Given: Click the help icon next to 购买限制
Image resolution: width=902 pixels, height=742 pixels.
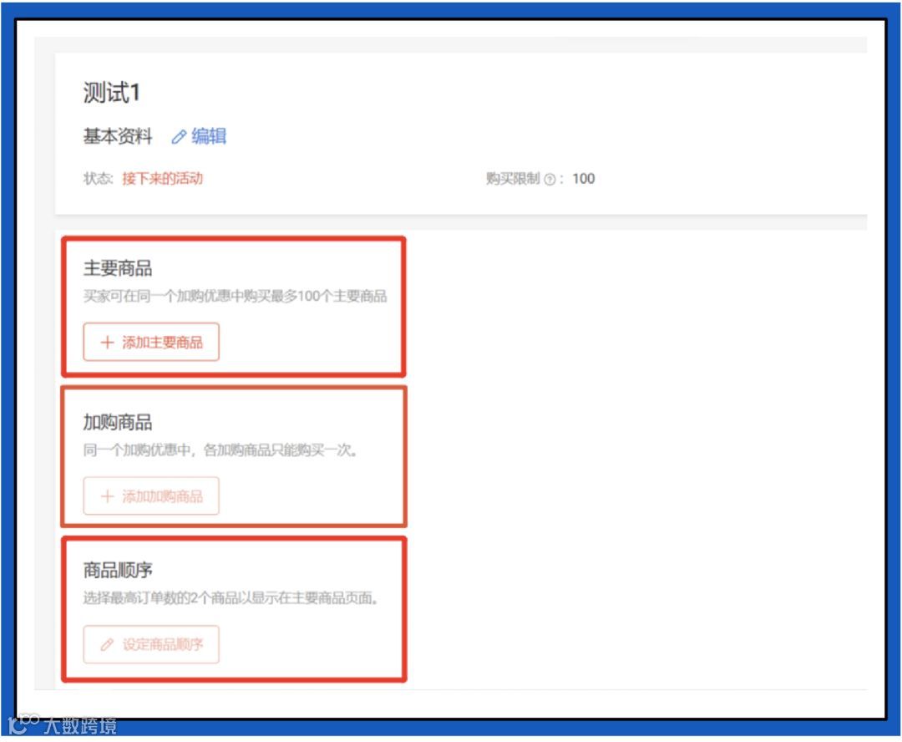Looking at the screenshot, I should click(x=550, y=180).
